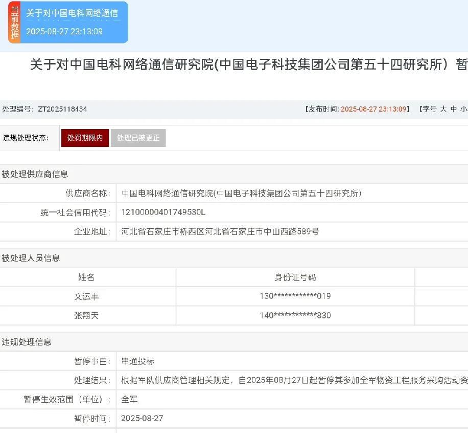
Task: Select the name 文运丰
Action: tap(86, 296)
